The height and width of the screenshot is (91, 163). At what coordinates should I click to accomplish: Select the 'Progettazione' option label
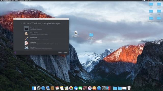(x=33, y=38)
